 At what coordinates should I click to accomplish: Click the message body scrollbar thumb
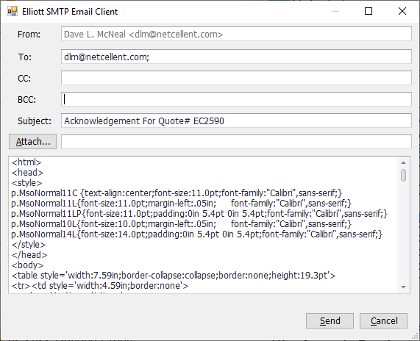(x=403, y=176)
